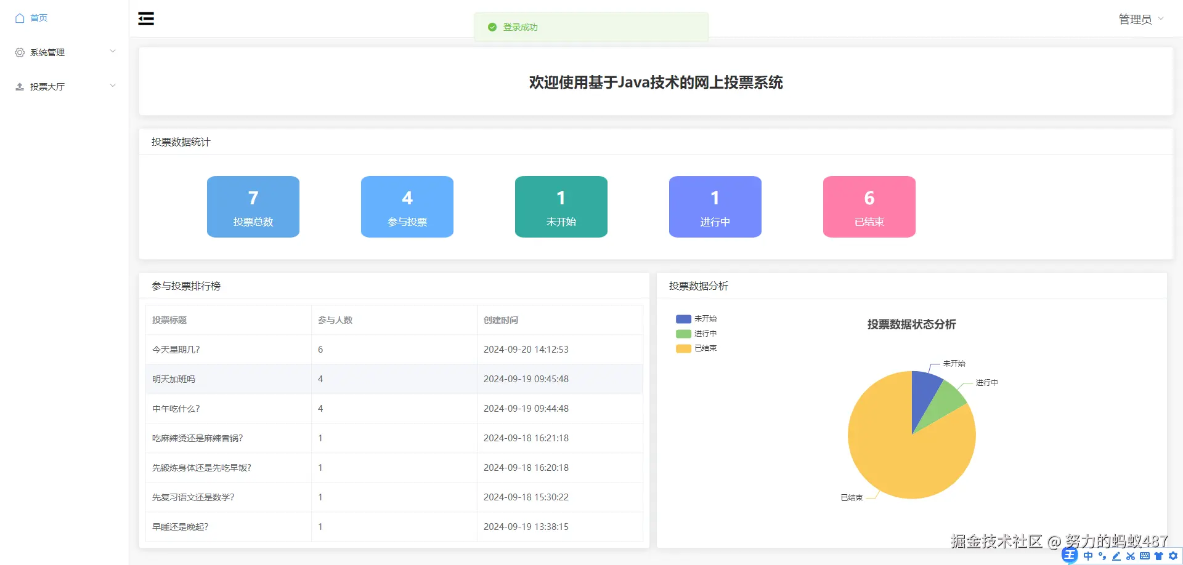Select the 明天加班吗 row title
1183x565 pixels.
174,379
